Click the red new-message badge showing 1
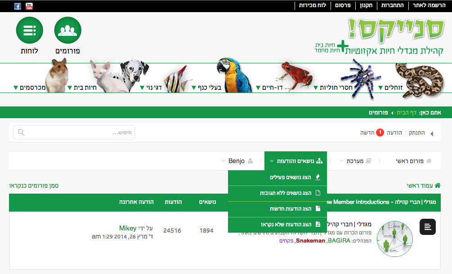 (380, 133)
